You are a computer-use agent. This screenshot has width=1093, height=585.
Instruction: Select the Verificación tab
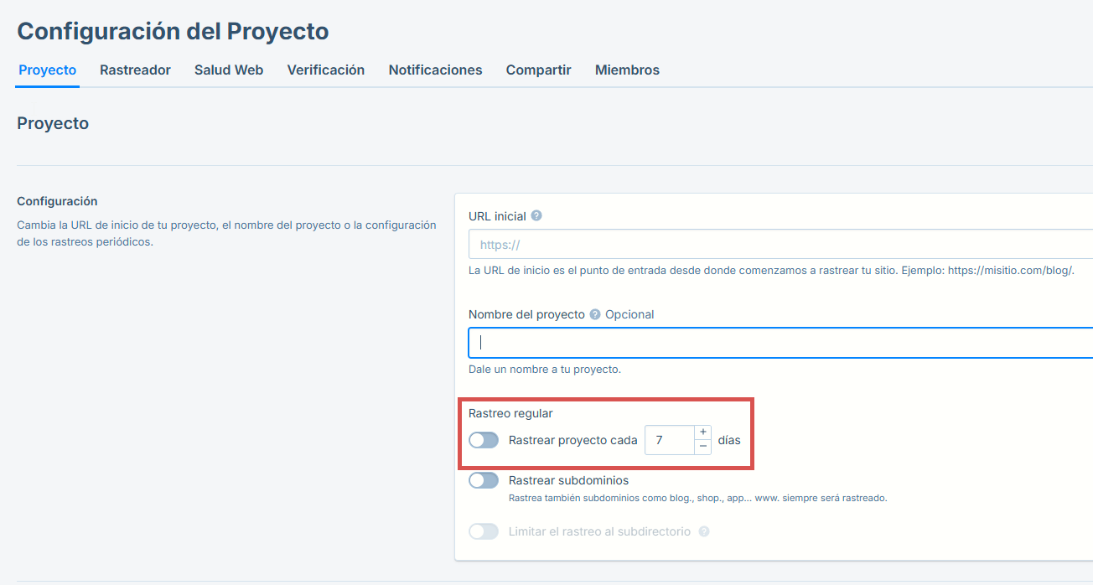coord(325,70)
